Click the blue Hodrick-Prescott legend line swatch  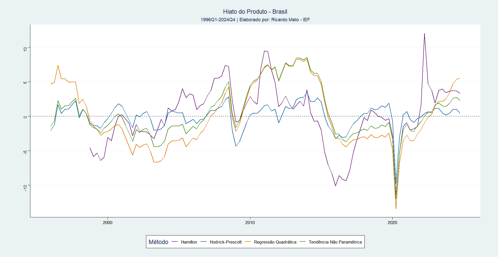[203, 242]
